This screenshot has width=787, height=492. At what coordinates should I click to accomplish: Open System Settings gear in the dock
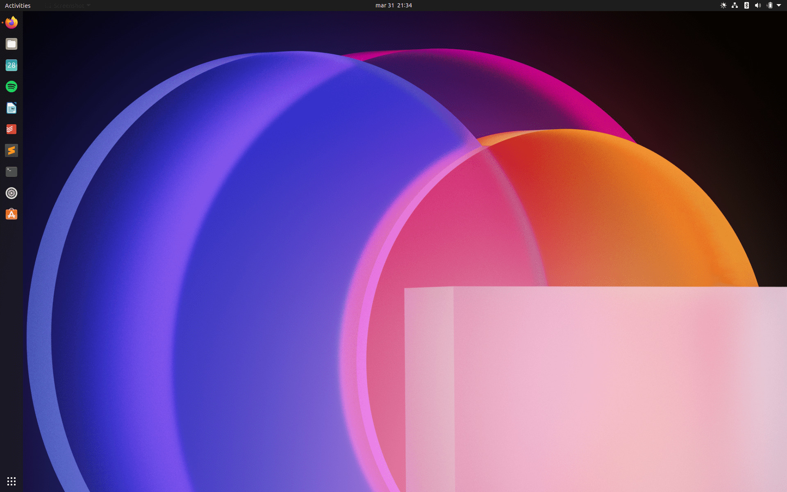[x=11, y=193]
